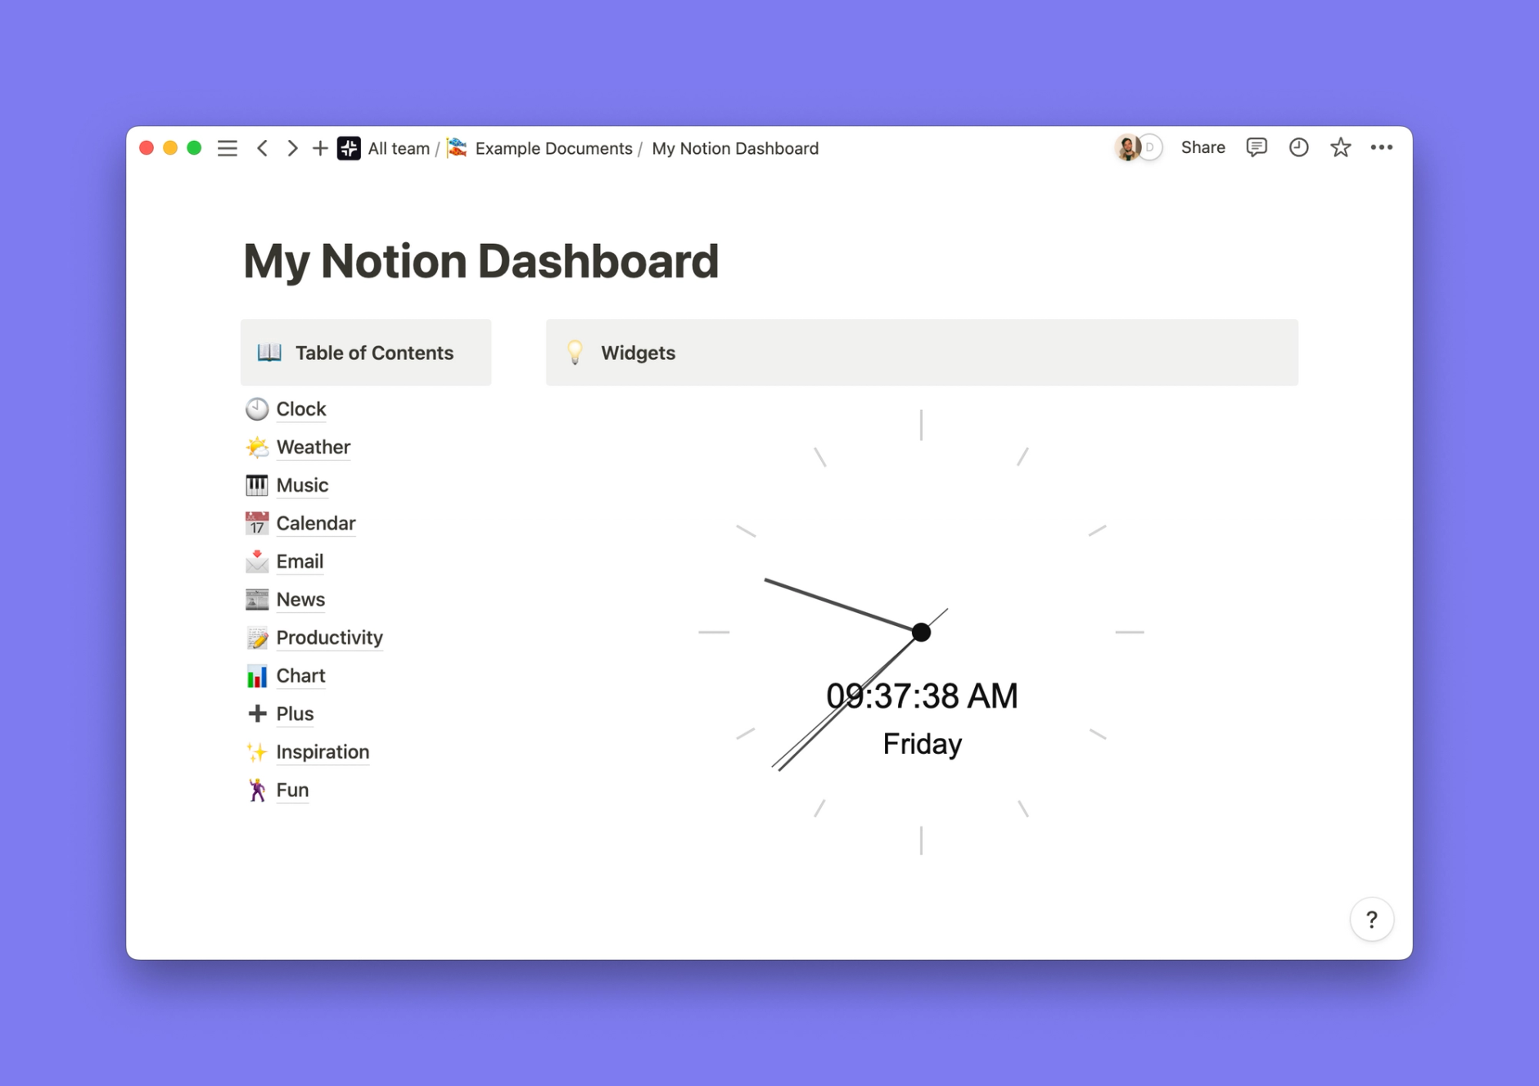This screenshot has width=1539, height=1086.
Task: Open the sidebar hamburger menu
Action: tap(227, 148)
